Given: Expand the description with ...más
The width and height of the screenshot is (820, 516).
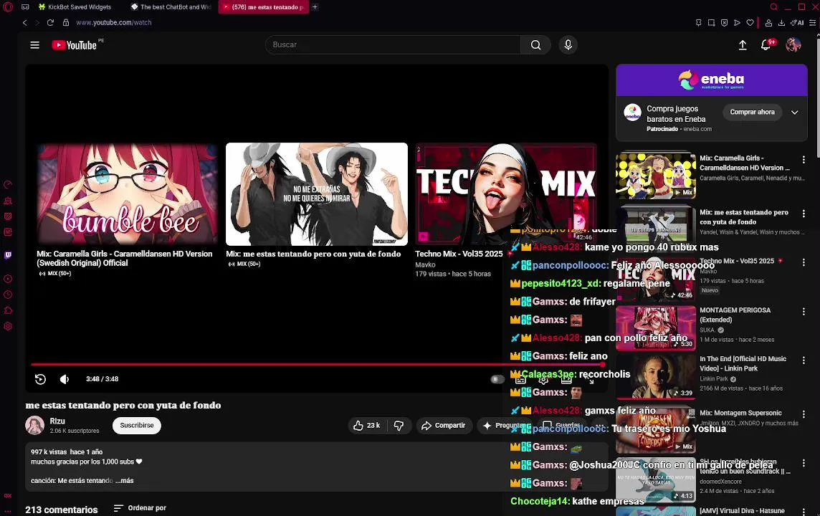Looking at the screenshot, I should pos(125,480).
